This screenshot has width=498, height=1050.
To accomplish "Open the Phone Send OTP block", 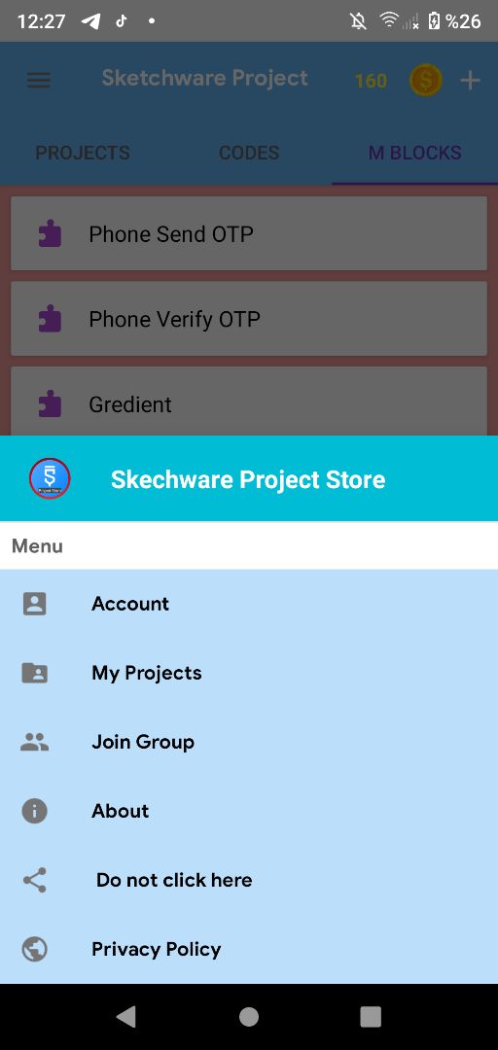I will coord(249,233).
